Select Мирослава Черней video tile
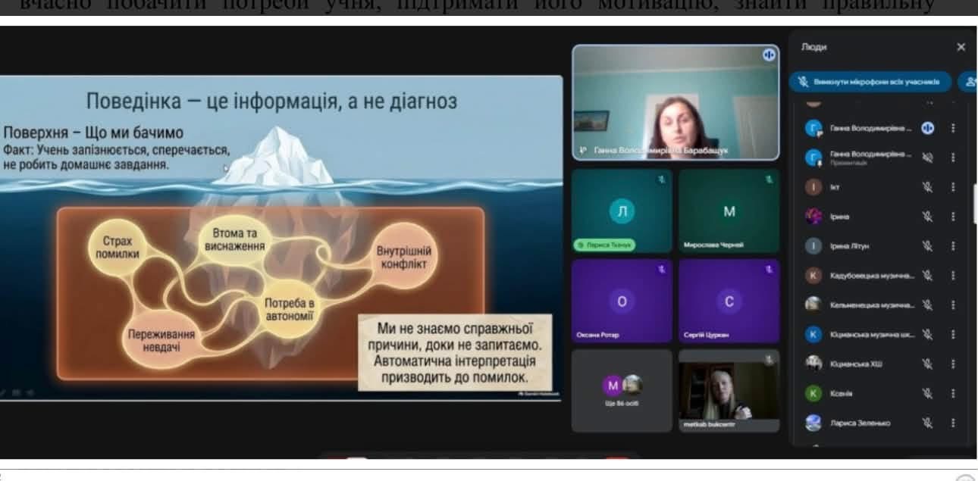The image size is (978, 481). (x=729, y=211)
